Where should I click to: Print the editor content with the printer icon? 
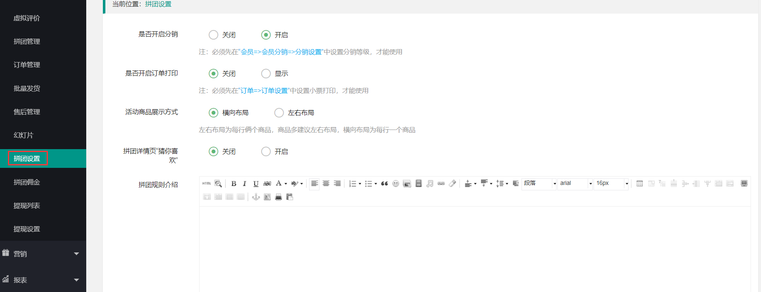278,197
